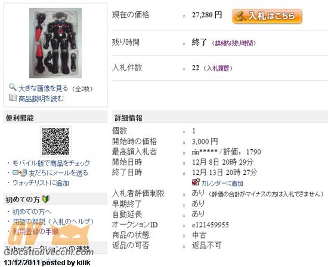Click the book icon beside 商品説明を読む

[13, 98]
